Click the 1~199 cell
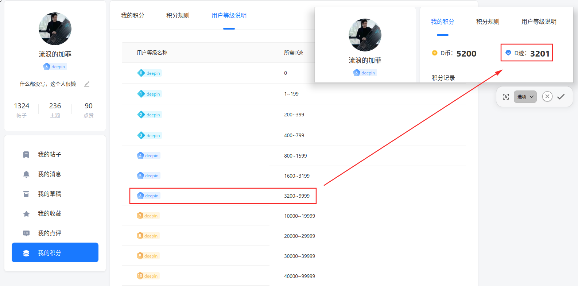 (291, 94)
